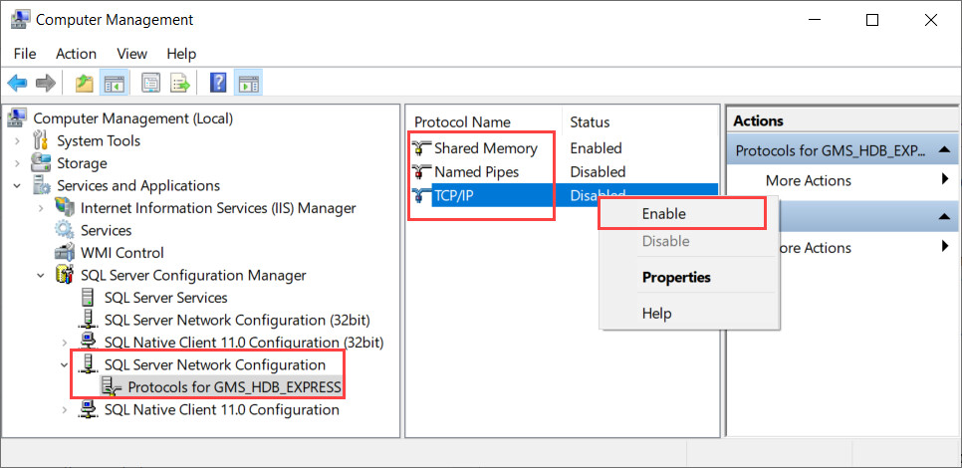Click the blue Help toolbar icon

point(218,84)
